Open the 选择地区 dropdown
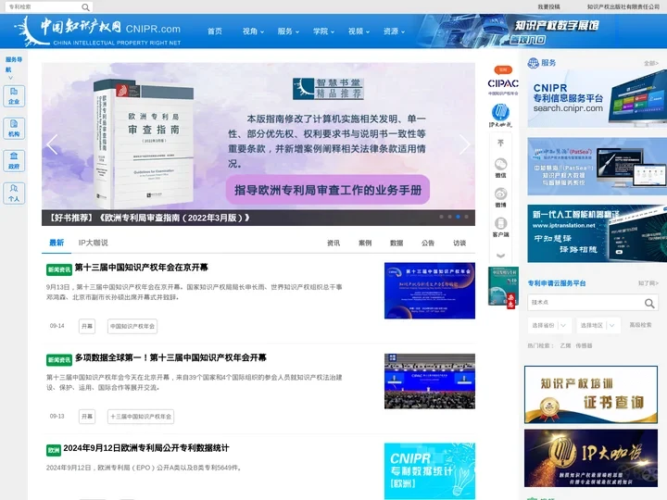 click(x=598, y=325)
